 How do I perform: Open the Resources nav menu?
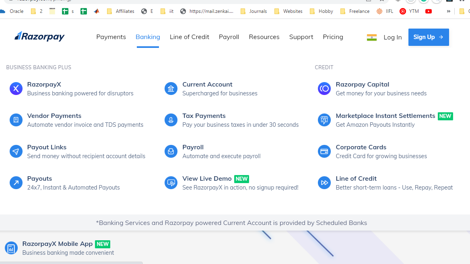tap(264, 37)
